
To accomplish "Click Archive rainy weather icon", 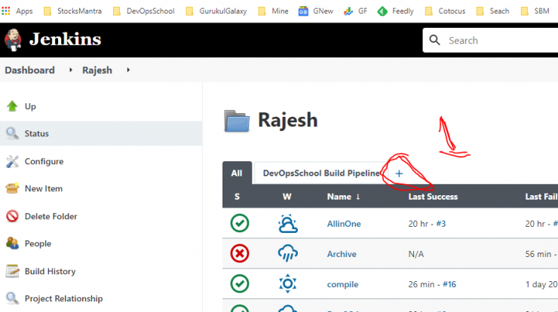I will click(x=287, y=253).
